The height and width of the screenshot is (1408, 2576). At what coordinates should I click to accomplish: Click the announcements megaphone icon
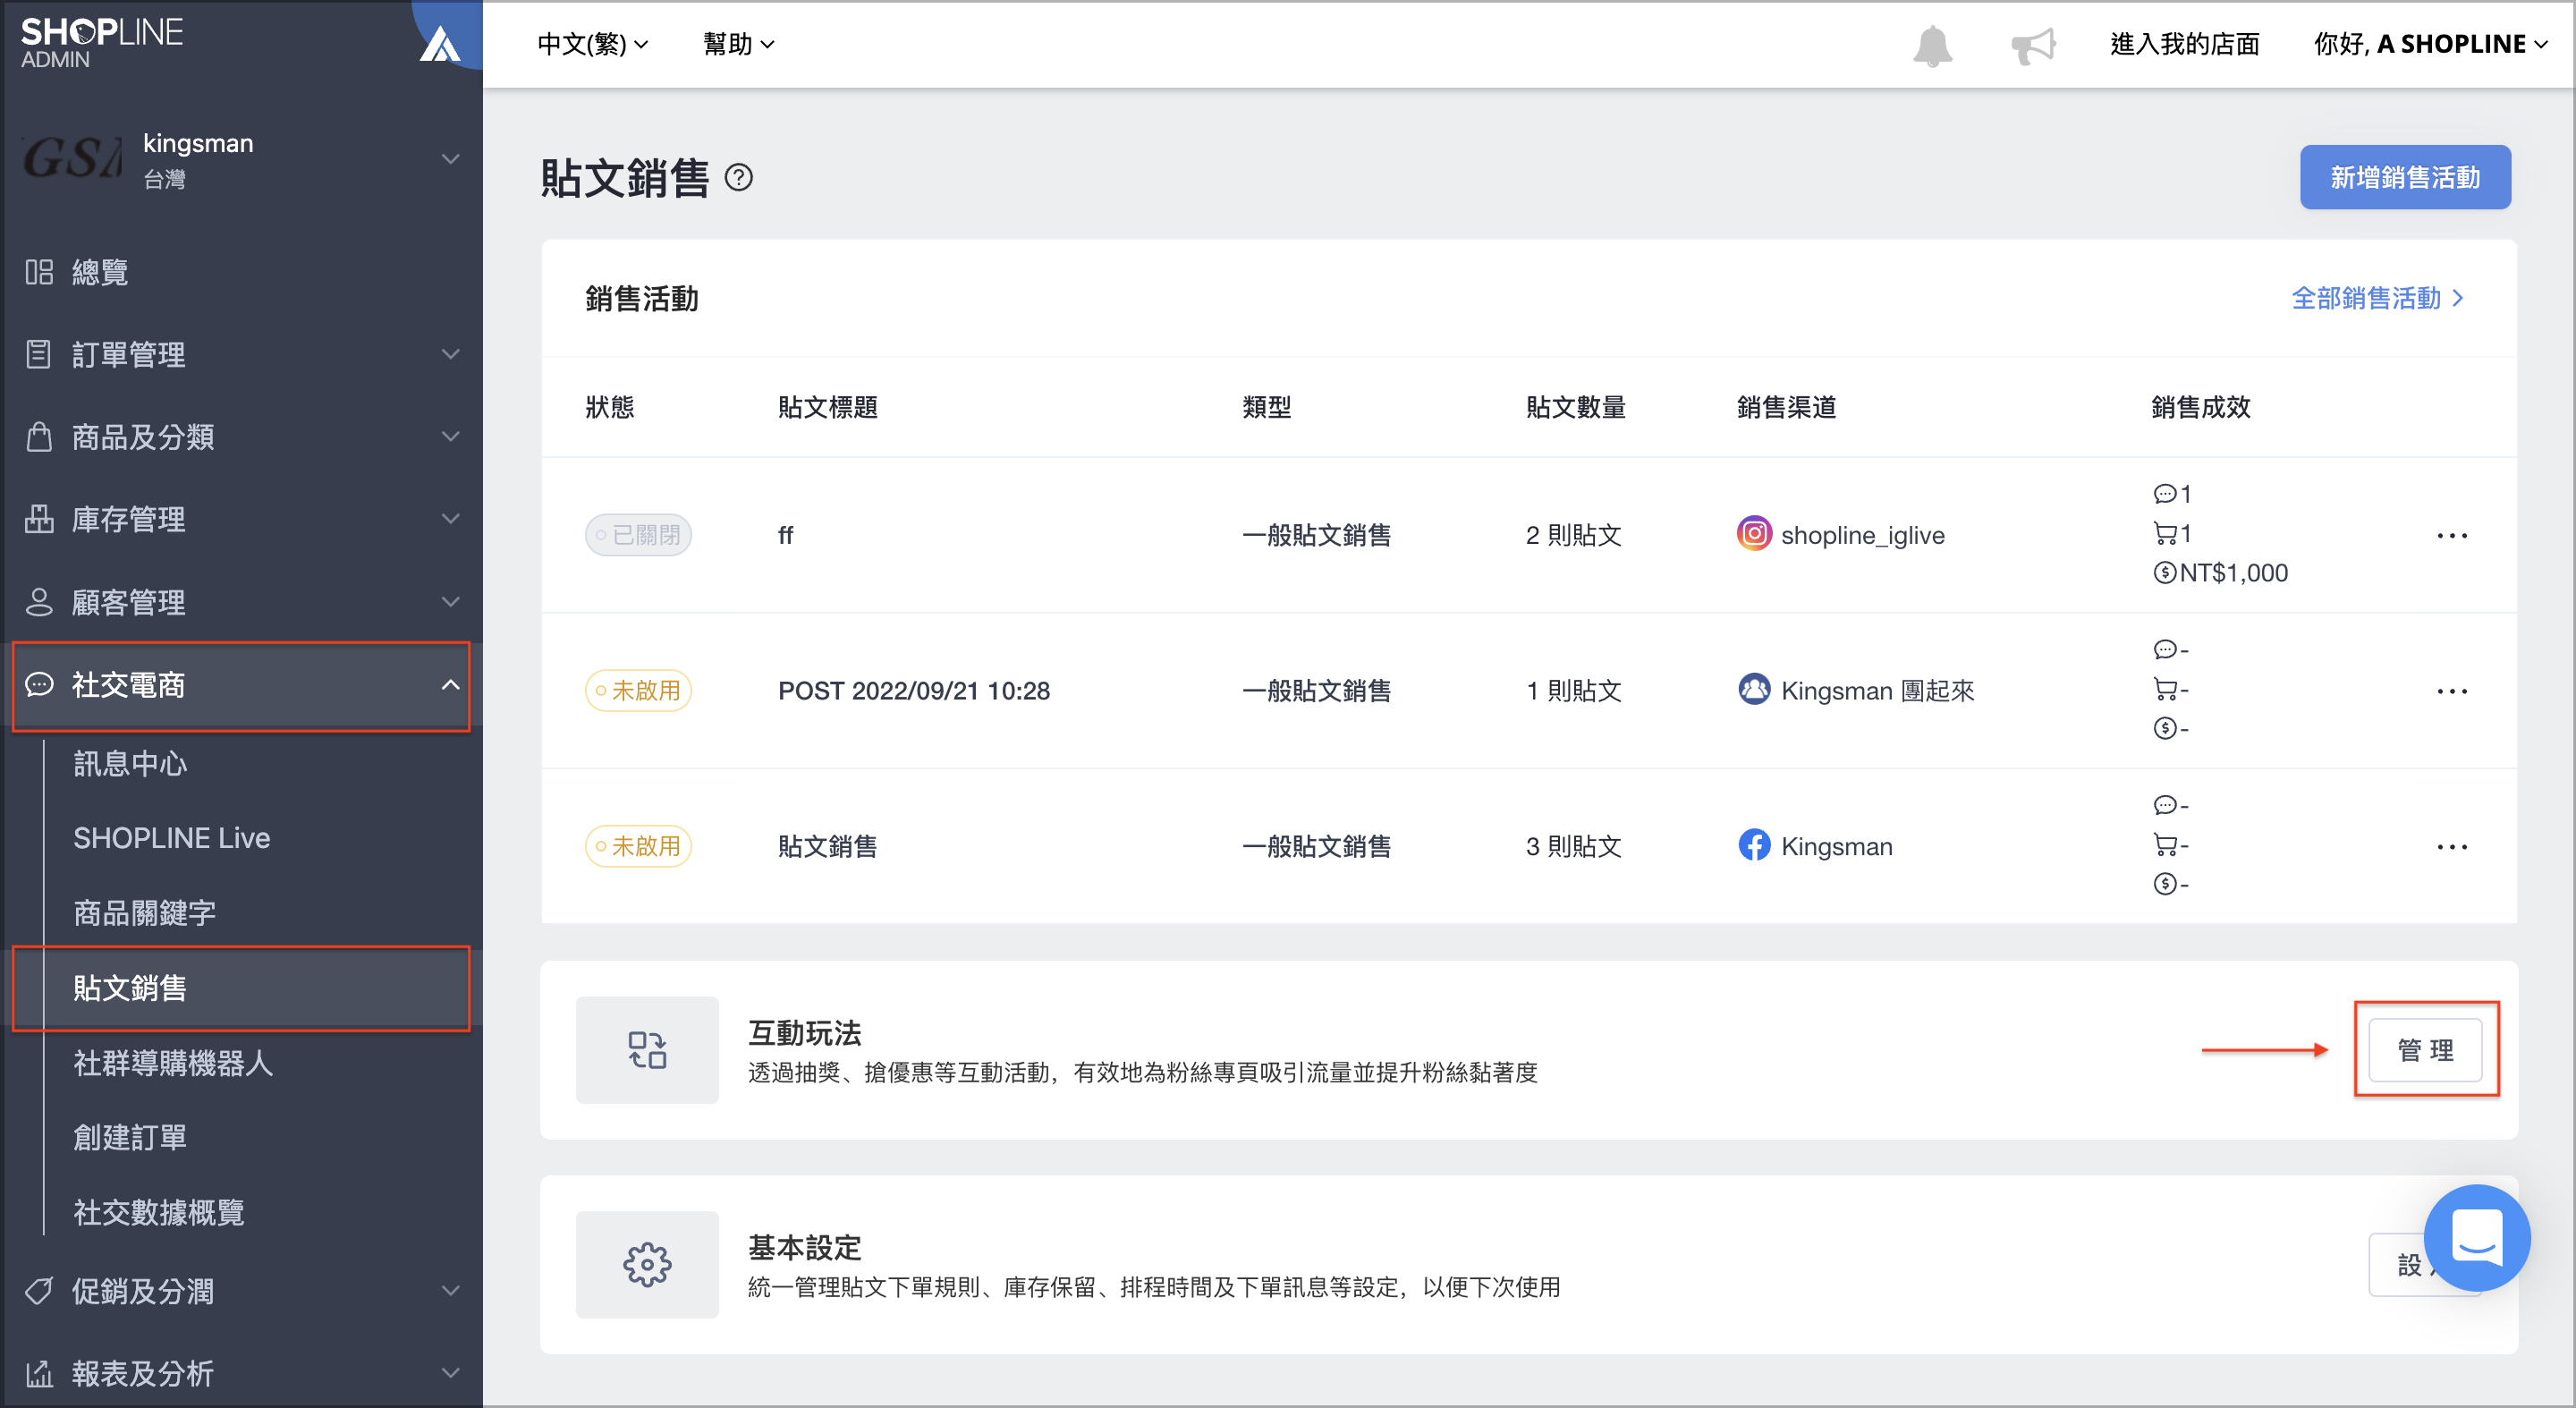coord(2033,45)
